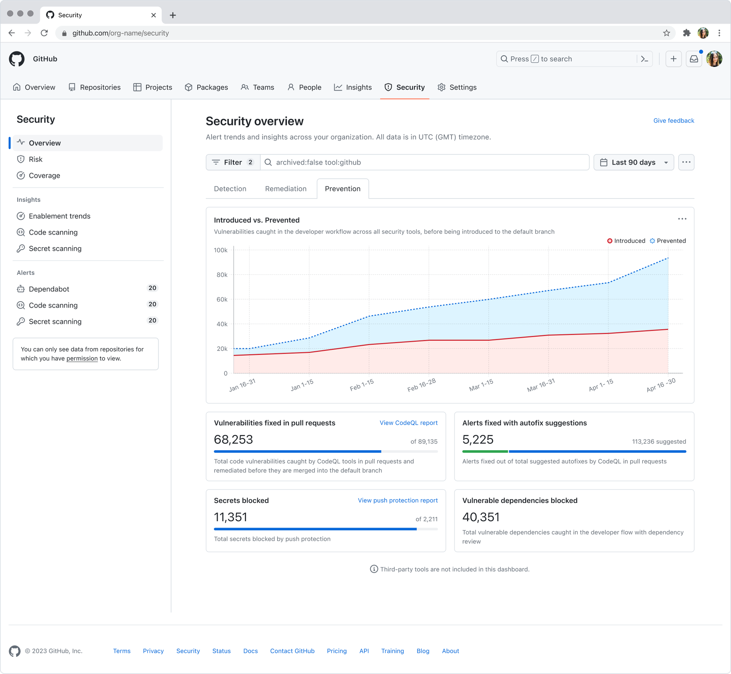The width and height of the screenshot is (731, 674).
Task: Open View push protection report link
Action: click(397, 500)
